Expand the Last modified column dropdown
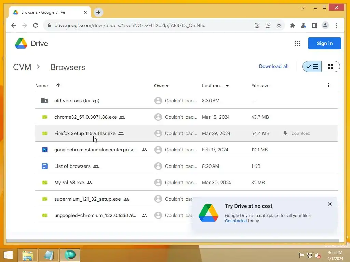The width and height of the screenshot is (350, 262). pyautogui.click(x=227, y=86)
